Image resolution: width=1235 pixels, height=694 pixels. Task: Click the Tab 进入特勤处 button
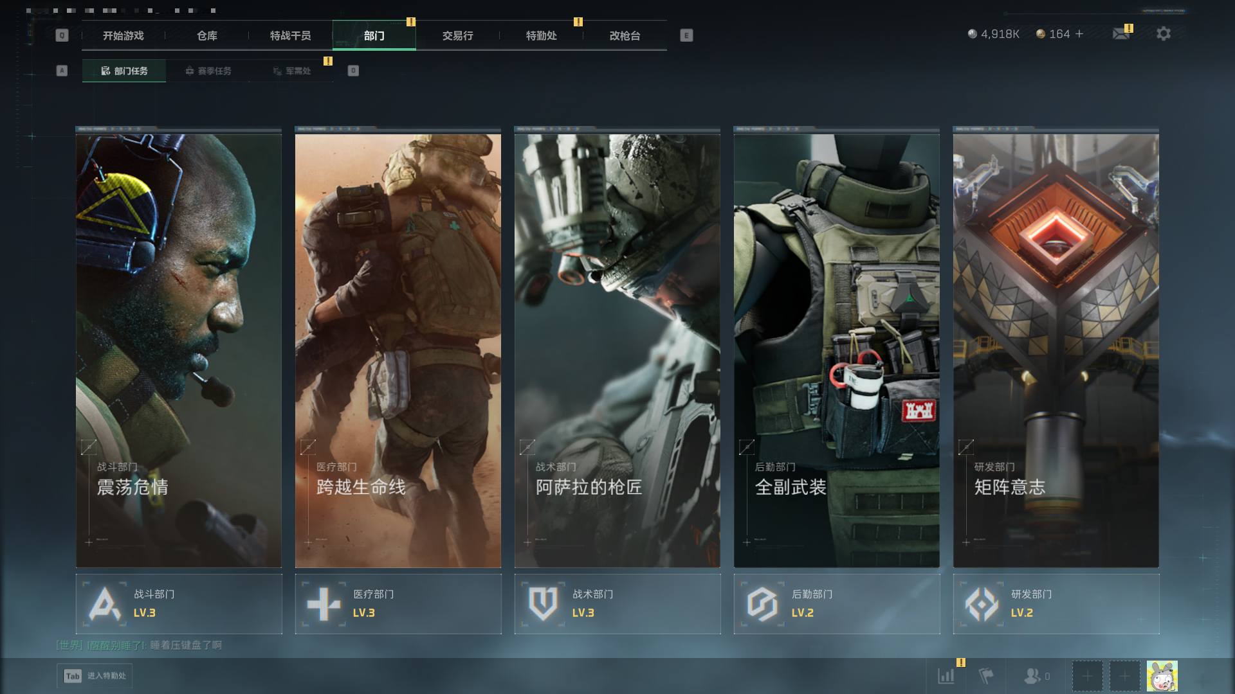click(x=95, y=676)
